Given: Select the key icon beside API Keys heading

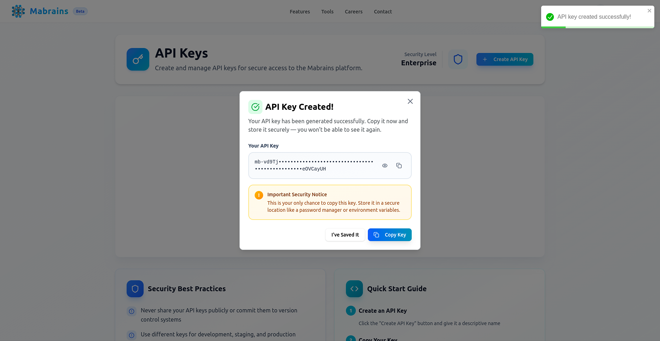Looking at the screenshot, I should [x=138, y=59].
